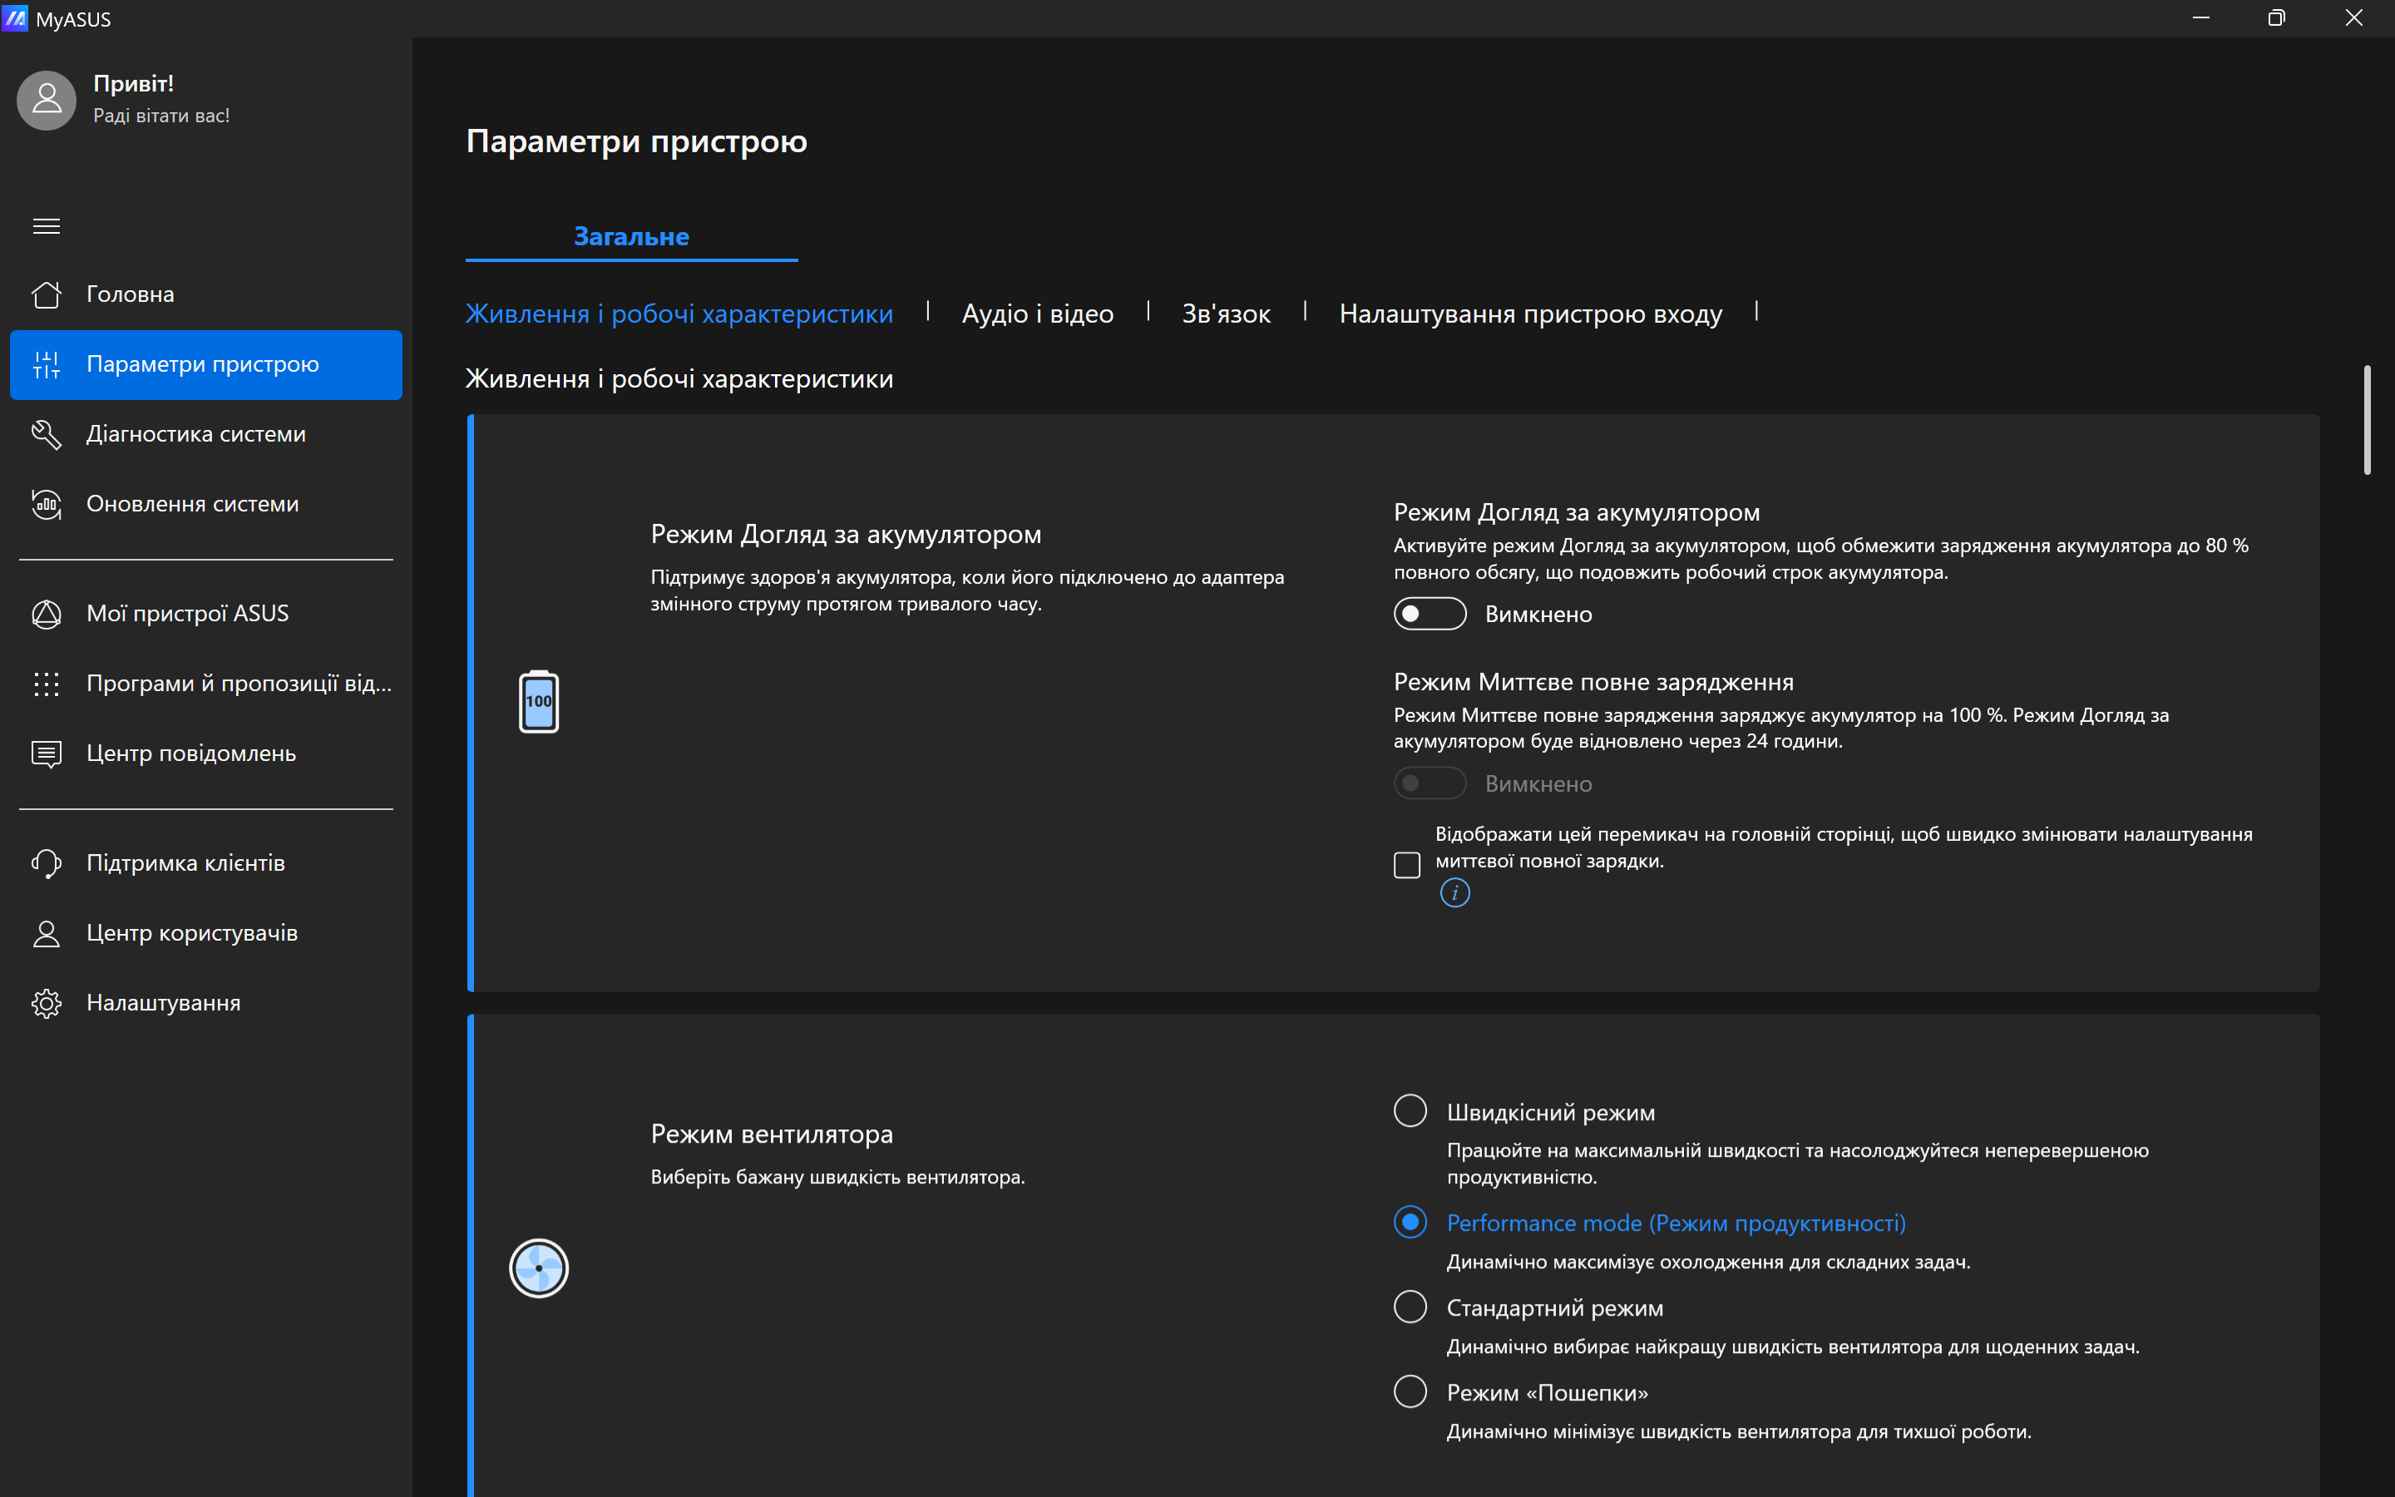Toggle Режим Догляд за акумулятором switch
Viewport: 2395px width, 1497px height.
[1429, 614]
